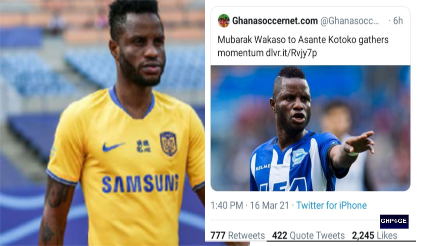Click the GHPAGE watermark logo
This screenshot has width=438, height=246.
394,221
